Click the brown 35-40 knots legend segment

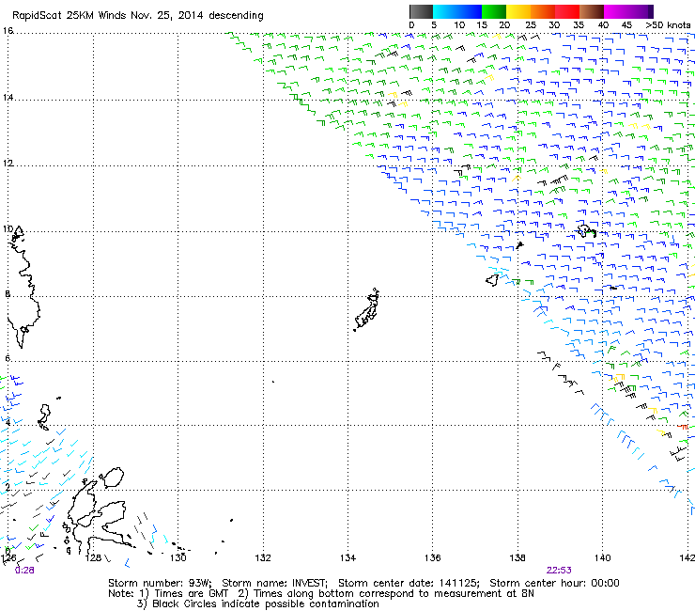tap(592, 11)
